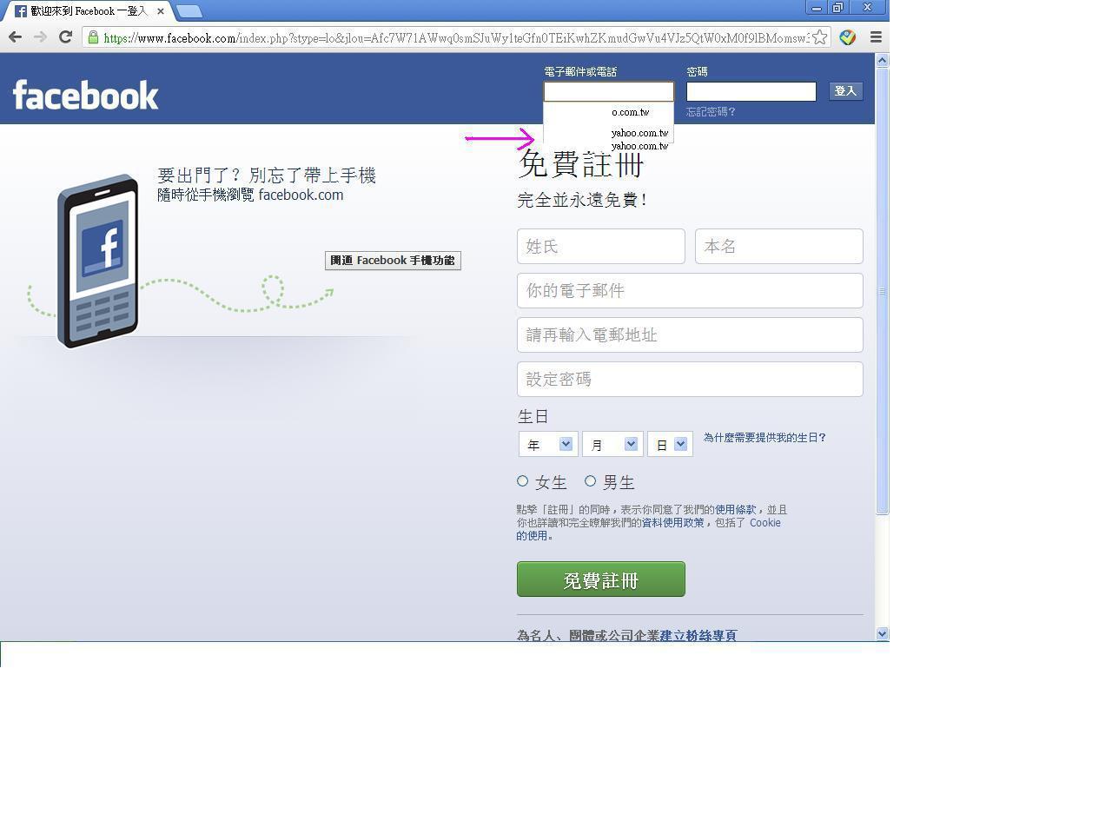Click the 生日 label
This screenshot has width=1112, height=834.
click(533, 417)
